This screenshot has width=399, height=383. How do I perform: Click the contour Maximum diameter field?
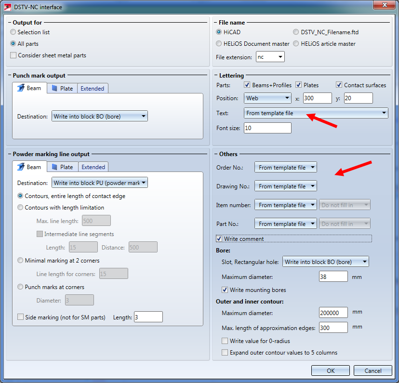[333, 313]
